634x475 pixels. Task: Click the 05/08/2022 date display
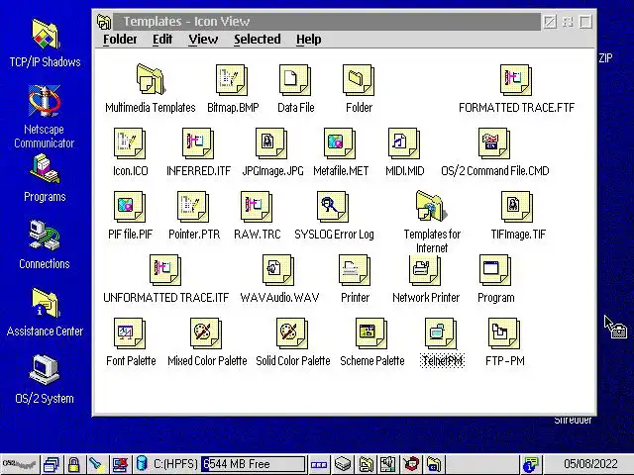coord(590,464)
